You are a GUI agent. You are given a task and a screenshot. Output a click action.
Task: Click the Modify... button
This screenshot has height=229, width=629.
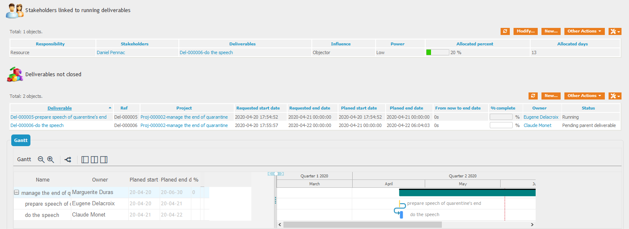[525, 31]
